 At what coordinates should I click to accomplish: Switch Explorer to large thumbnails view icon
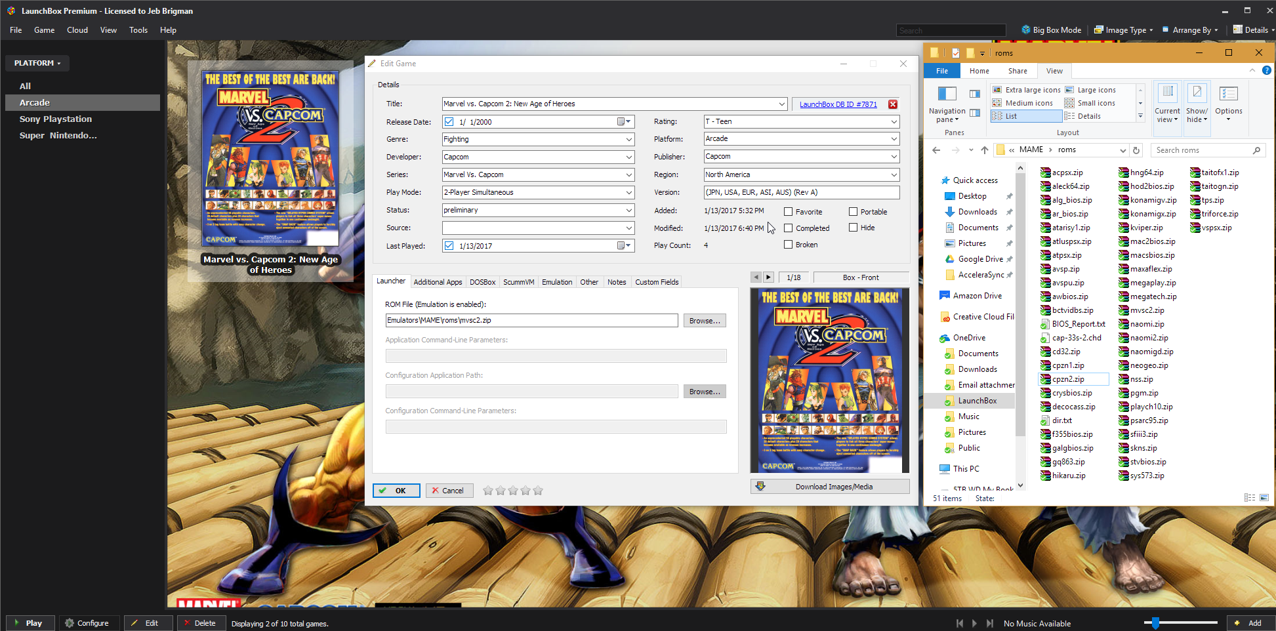[x=1264, y=498]
